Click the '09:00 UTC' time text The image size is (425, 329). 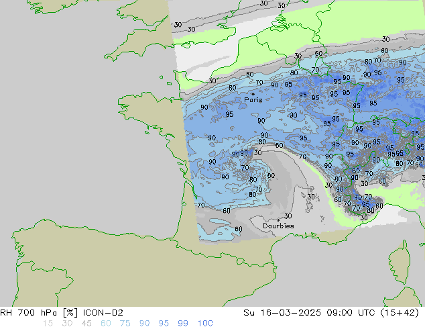click(x=351, y=313)
